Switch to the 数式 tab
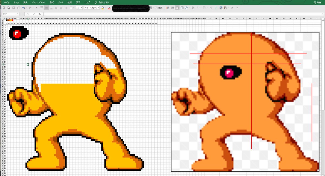Viewport: 325px width, 176px height. coord(52,2)
